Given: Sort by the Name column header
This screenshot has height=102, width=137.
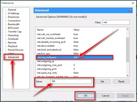Looking at the screenshot, I should pyautogui.click(x=54, y=30).
